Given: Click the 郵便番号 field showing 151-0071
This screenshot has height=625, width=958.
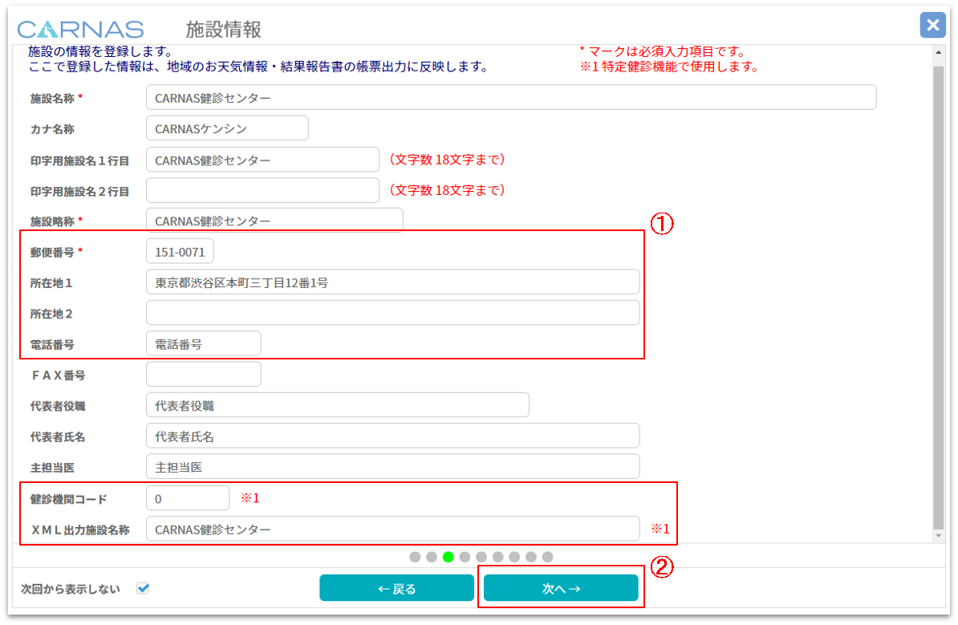Looking at the screenshot, I should [180, 252].
